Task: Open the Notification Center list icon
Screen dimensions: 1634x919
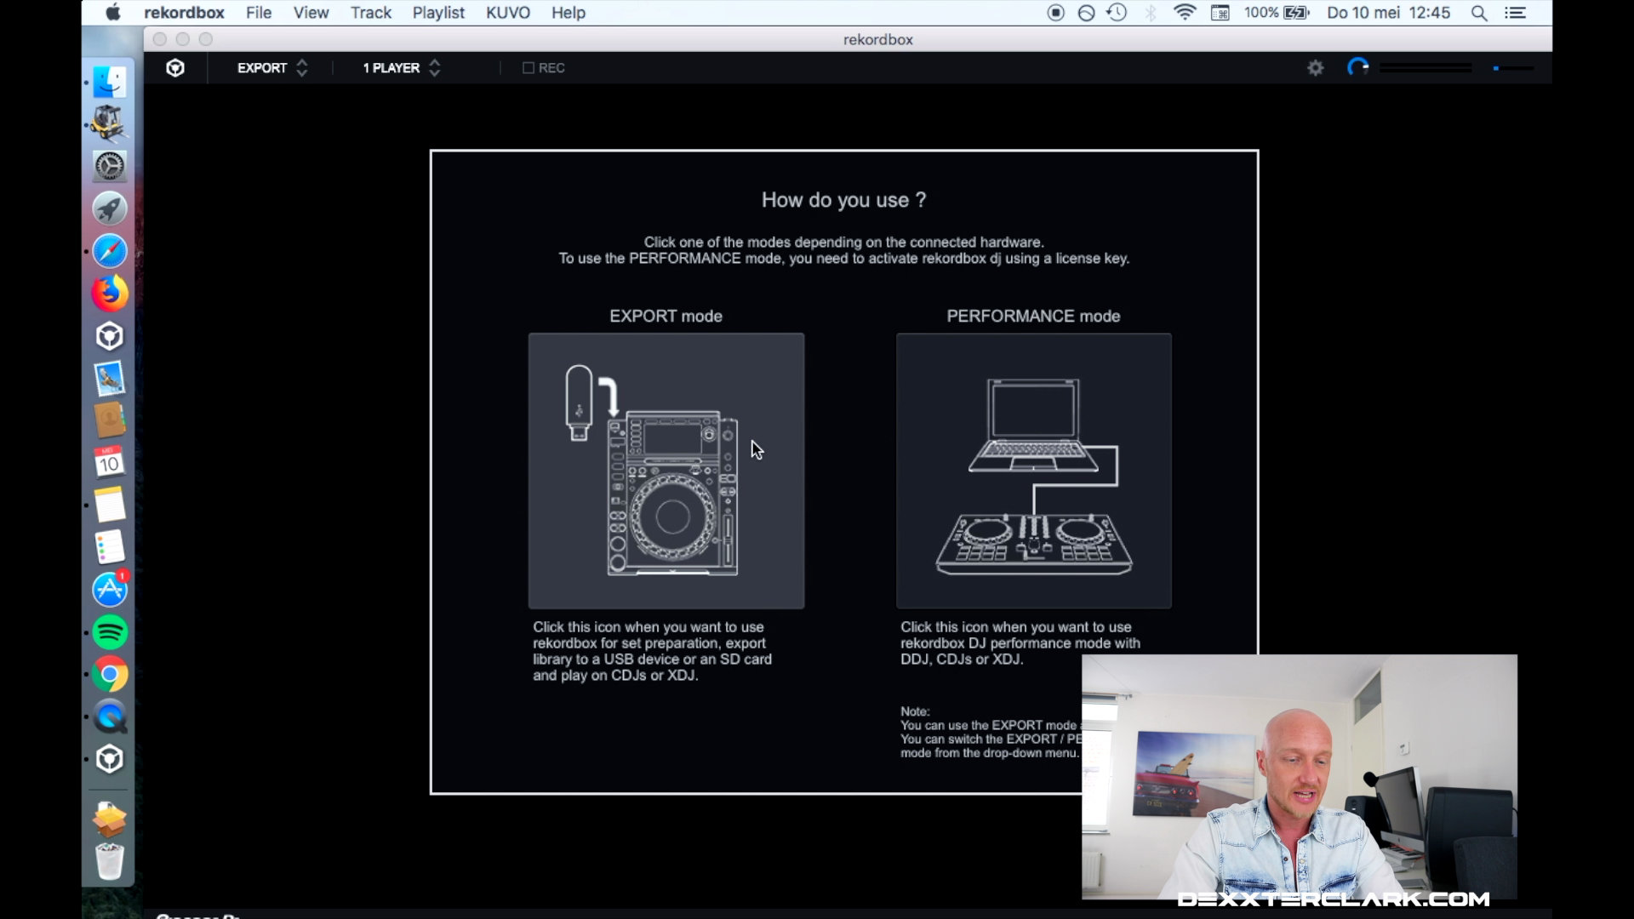Action: (1515, 13)
